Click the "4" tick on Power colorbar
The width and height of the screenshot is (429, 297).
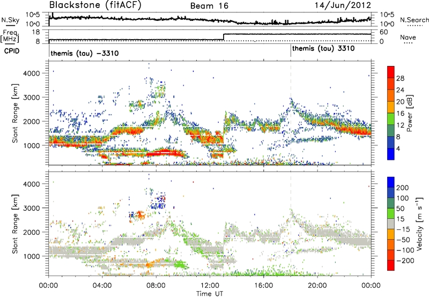[x=398, y=148]
